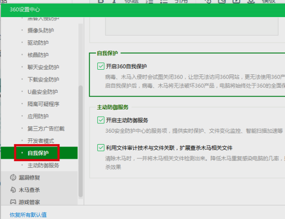Open 游戏管家 section icon
This screenshot has height=219, width=285.
click(x=13, y=202)
